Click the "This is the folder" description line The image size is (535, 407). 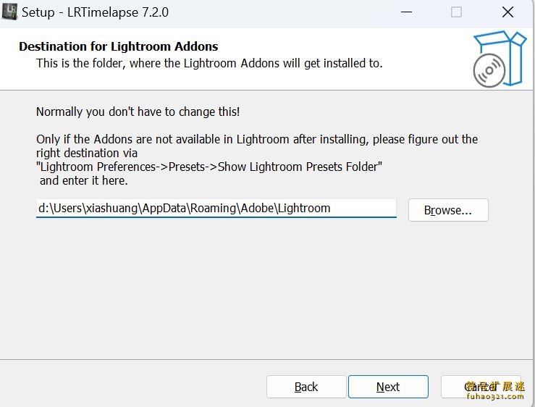coord(209,64)
